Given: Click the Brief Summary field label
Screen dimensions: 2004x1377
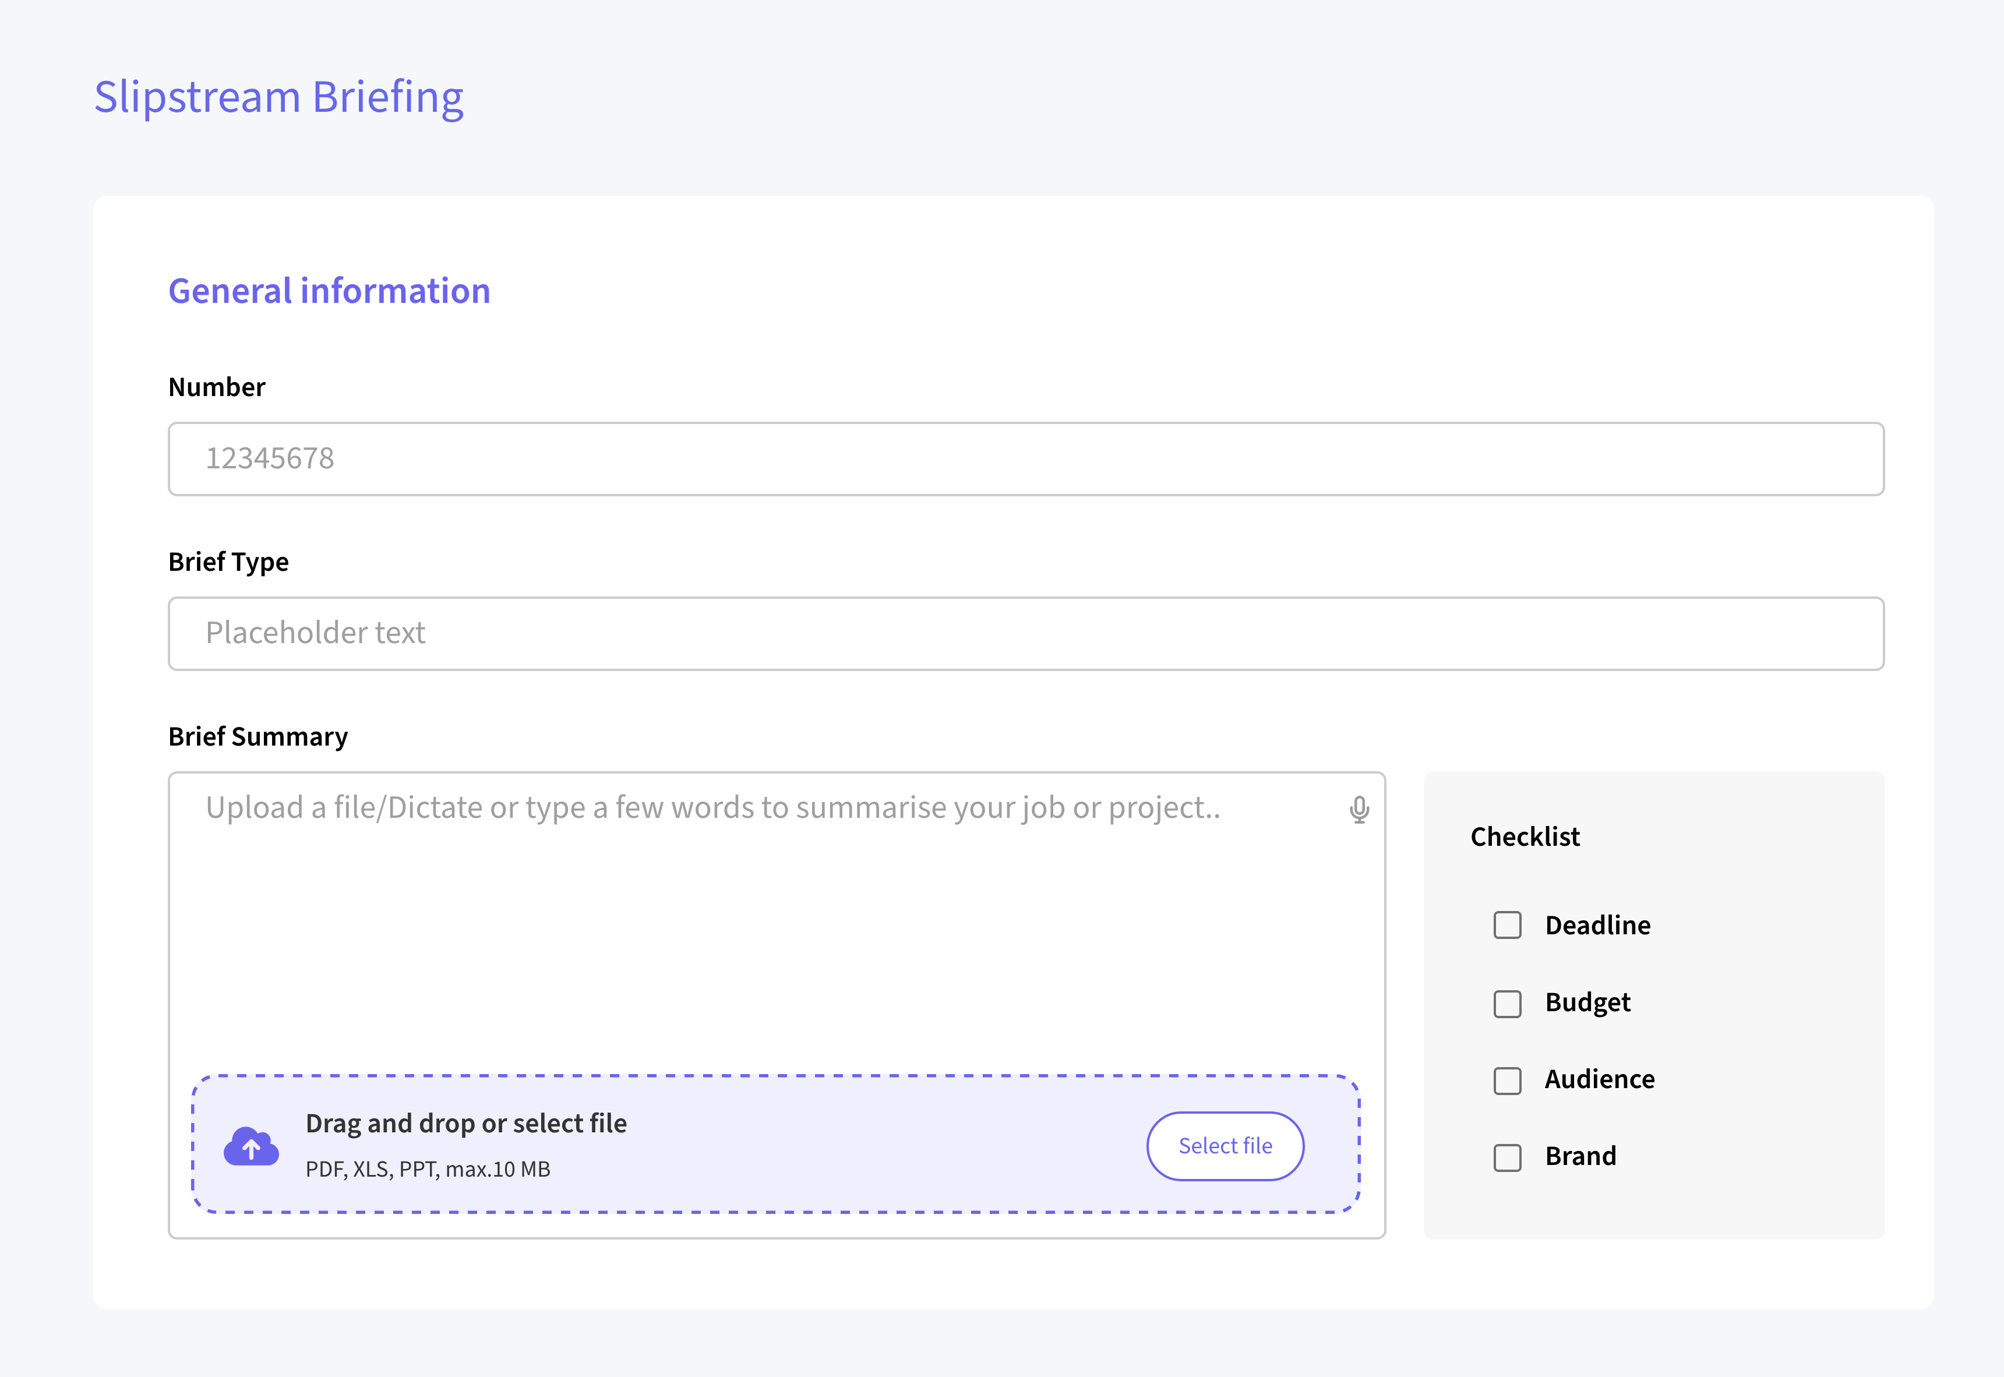Looking at the screenshot, I should [x=258, y=737].
